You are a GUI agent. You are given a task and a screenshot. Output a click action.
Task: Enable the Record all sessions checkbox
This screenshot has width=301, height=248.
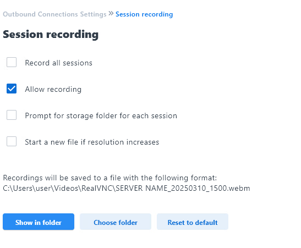(12, 62)
